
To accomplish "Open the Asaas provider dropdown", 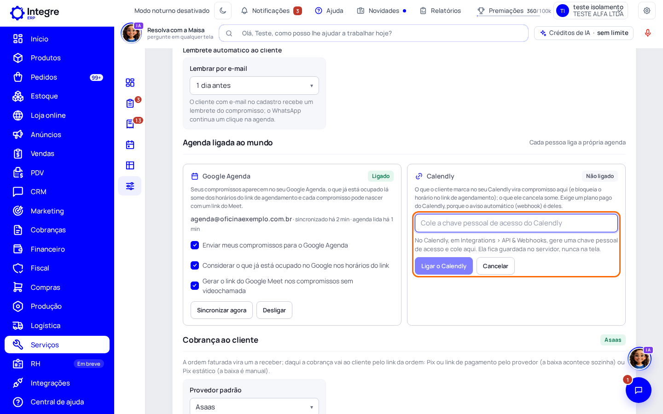I will point(254,407).
